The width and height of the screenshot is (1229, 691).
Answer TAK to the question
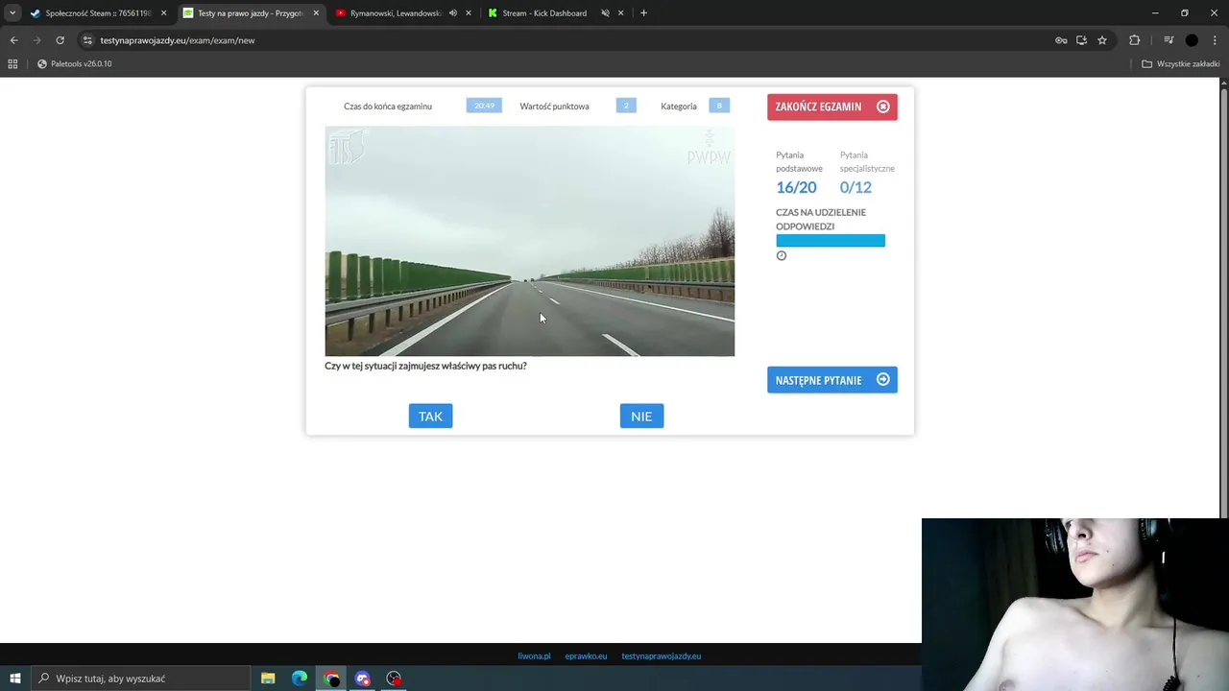[x=430, y=416]
